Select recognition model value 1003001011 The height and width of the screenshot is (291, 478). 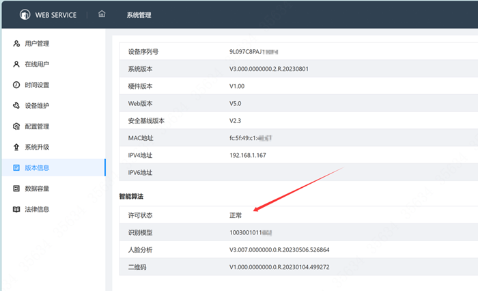[x=251, y=233]
